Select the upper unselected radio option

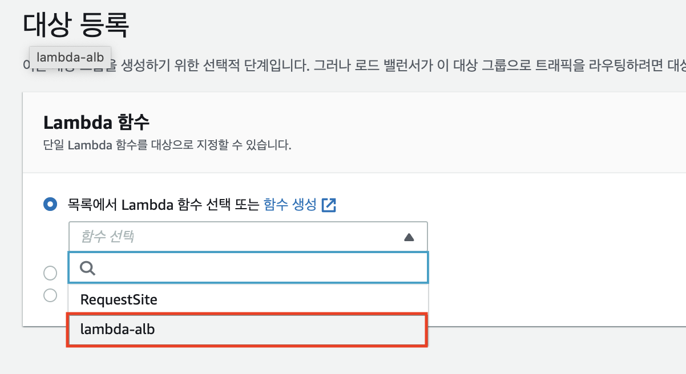[50, 273]
